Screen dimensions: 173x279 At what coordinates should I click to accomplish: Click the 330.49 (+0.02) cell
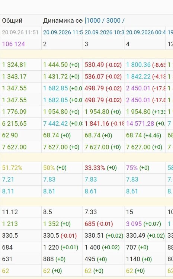coord(145,235)
